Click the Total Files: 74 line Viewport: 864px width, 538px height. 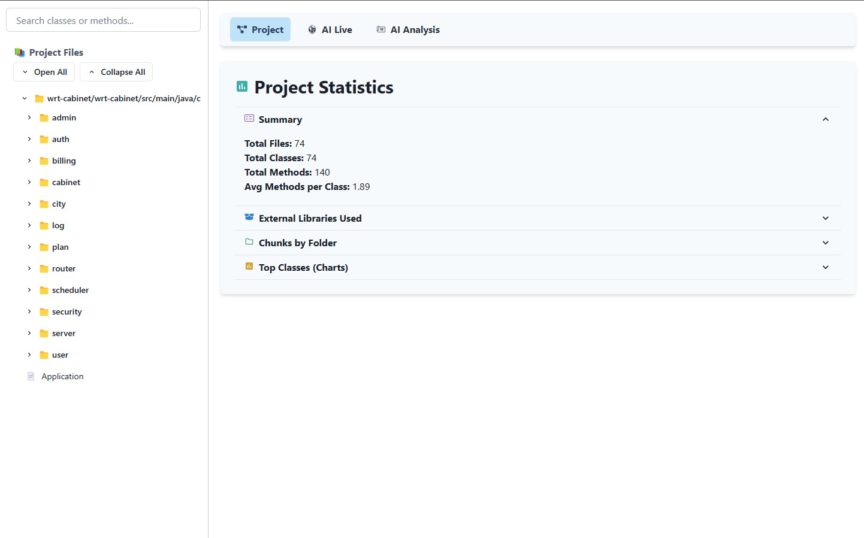pyautogui.click(x=274, y=143)
